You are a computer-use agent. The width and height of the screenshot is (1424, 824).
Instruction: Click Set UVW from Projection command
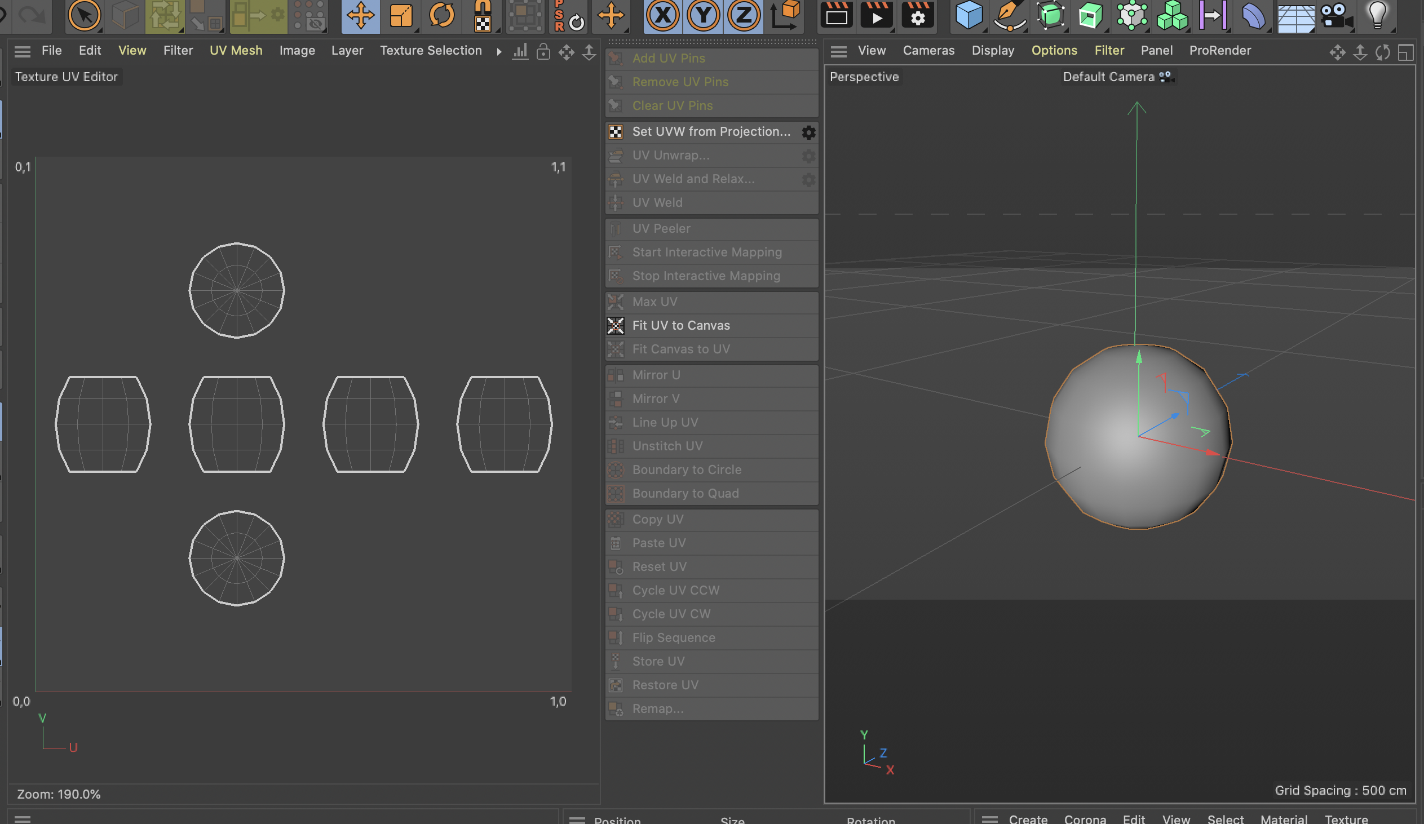click(x=711, y=131)
